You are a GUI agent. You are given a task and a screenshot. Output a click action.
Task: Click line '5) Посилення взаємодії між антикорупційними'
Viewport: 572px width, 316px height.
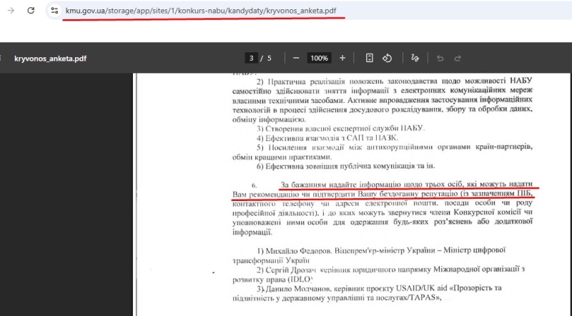click(x=394, y=147)
